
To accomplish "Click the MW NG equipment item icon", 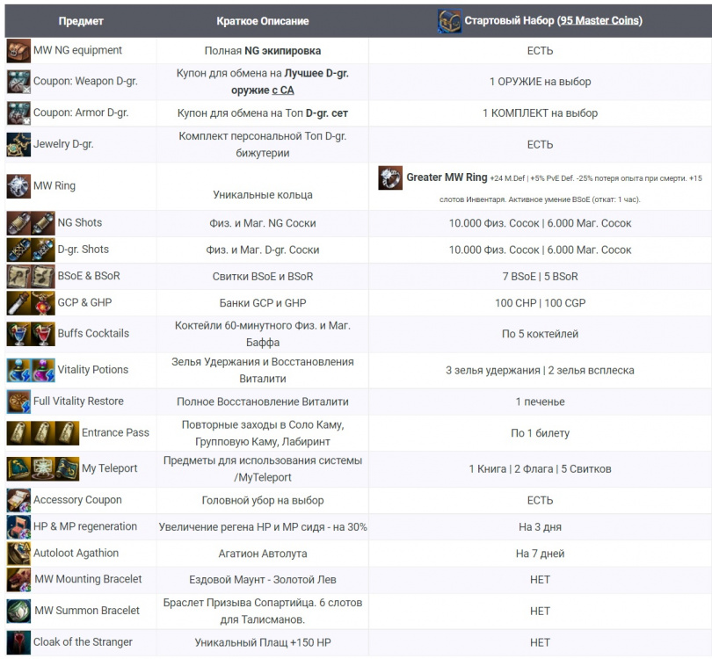I will [18, 50].
